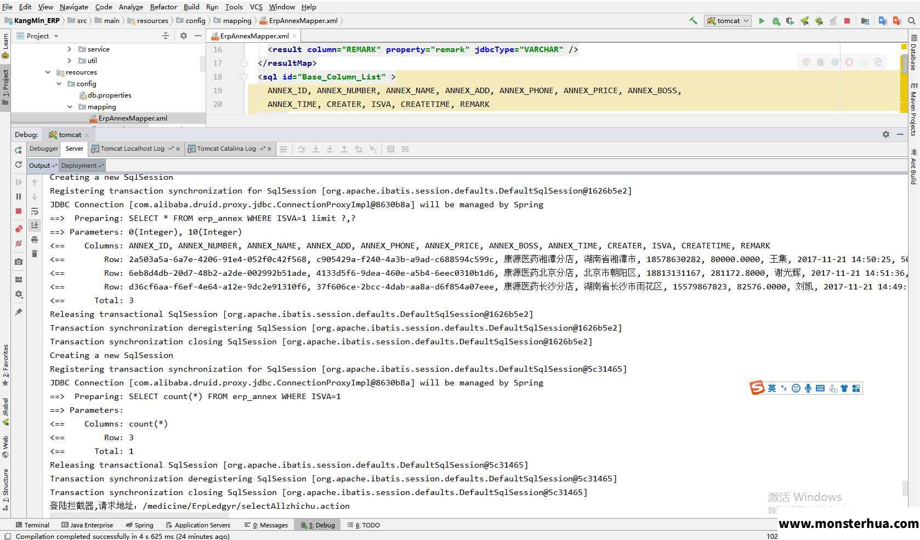Image resolution: width=920 pixels, height=540 pixels.
Task: Click mapping in the breadcrumb path
Action: (x=237, y=20)
